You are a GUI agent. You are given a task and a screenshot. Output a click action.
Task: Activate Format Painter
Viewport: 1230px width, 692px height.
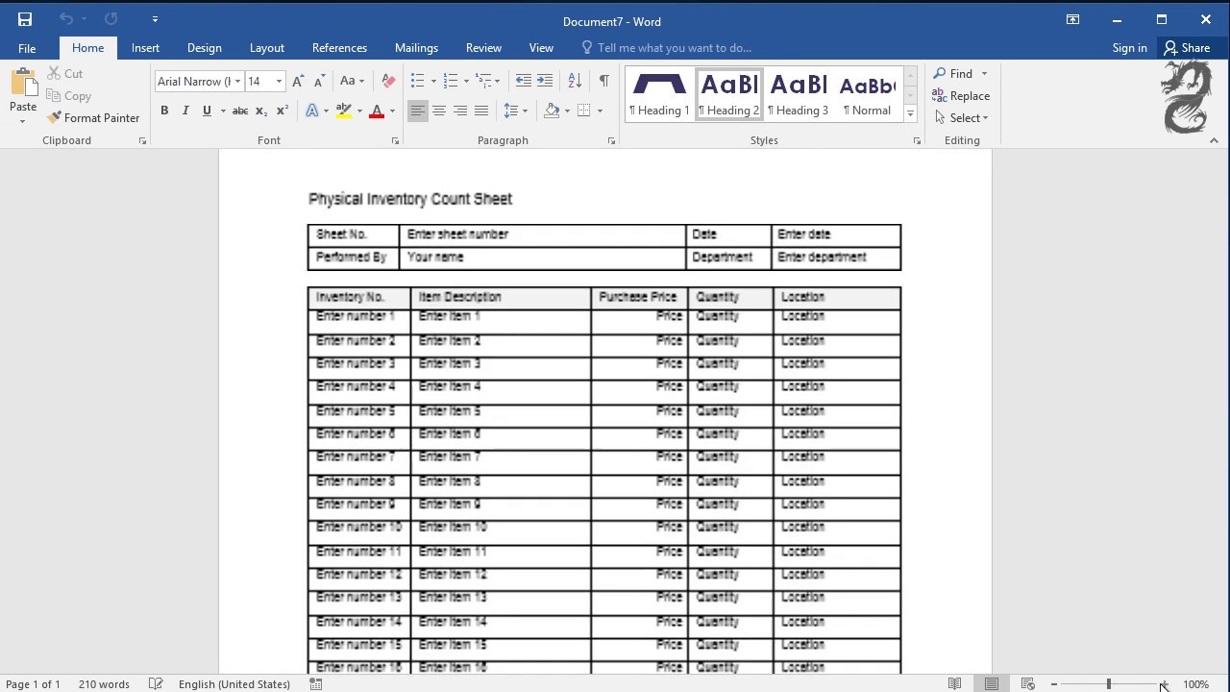click(93, 118)
